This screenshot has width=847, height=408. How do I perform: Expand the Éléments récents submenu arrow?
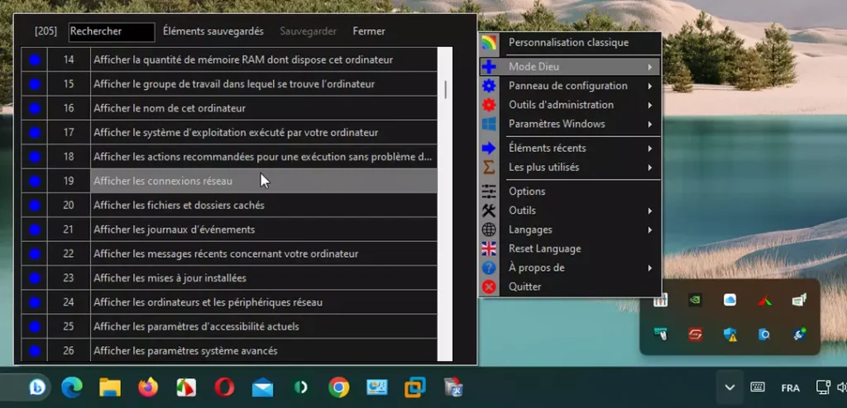(x=650, y=149)
